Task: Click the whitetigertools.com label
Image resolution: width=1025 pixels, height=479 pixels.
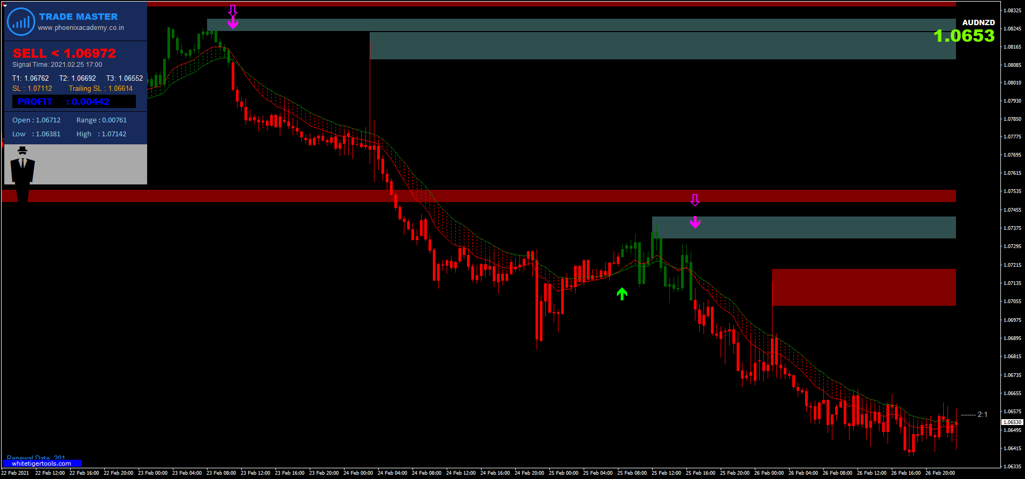Action: point(42,463)
